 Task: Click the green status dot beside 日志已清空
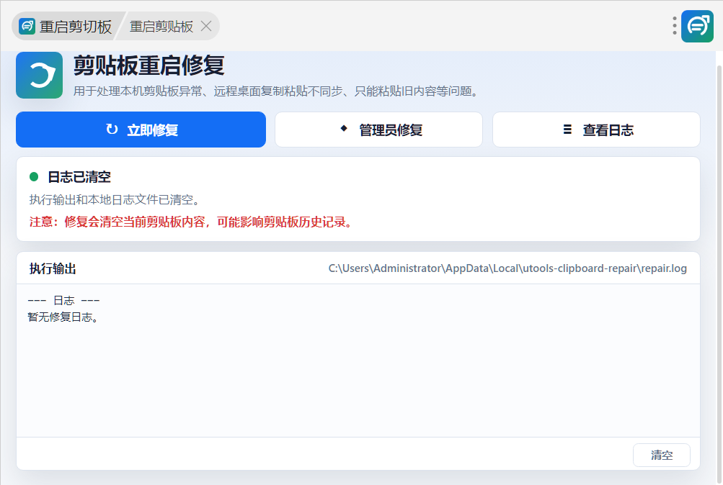(34, 177)
